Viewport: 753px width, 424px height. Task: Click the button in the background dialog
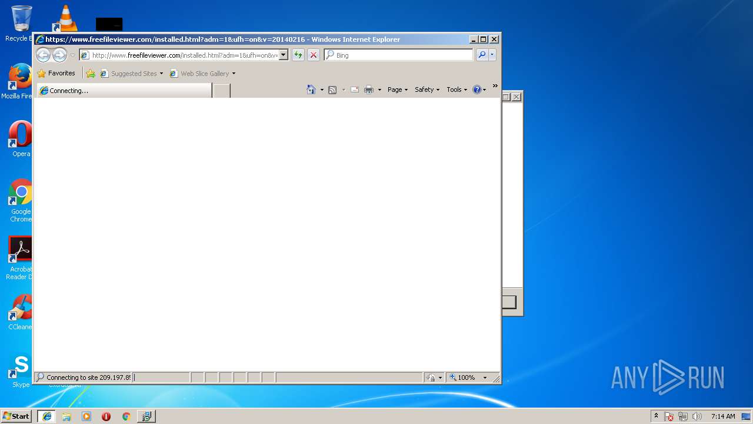pyautogui.click(x=509, y=302)
